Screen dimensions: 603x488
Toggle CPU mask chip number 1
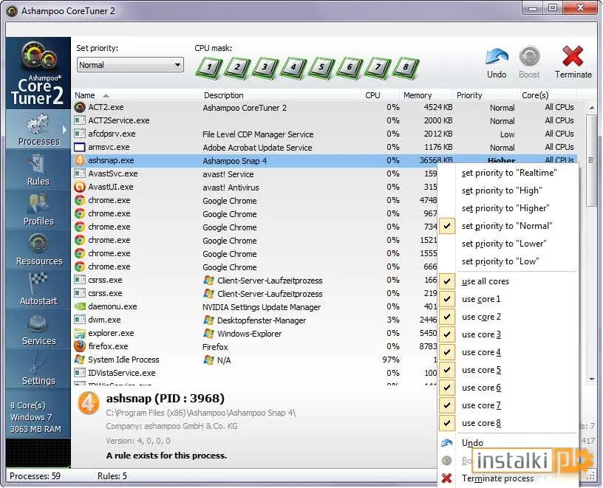209,68
